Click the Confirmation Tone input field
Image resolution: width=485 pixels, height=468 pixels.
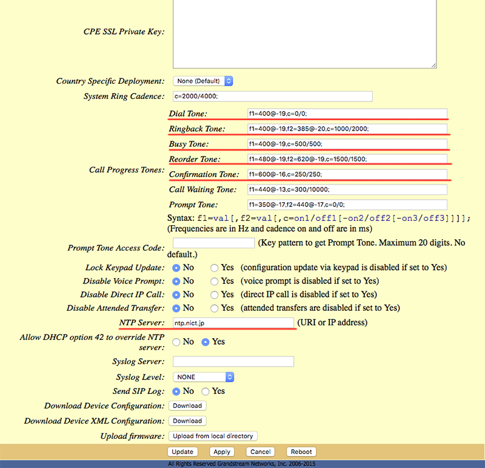(347, 174)
